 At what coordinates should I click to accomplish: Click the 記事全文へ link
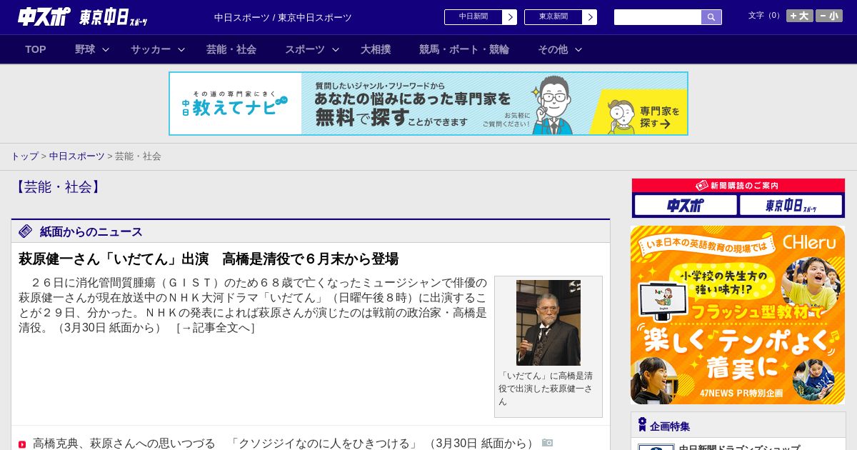(x=216, y=328)
